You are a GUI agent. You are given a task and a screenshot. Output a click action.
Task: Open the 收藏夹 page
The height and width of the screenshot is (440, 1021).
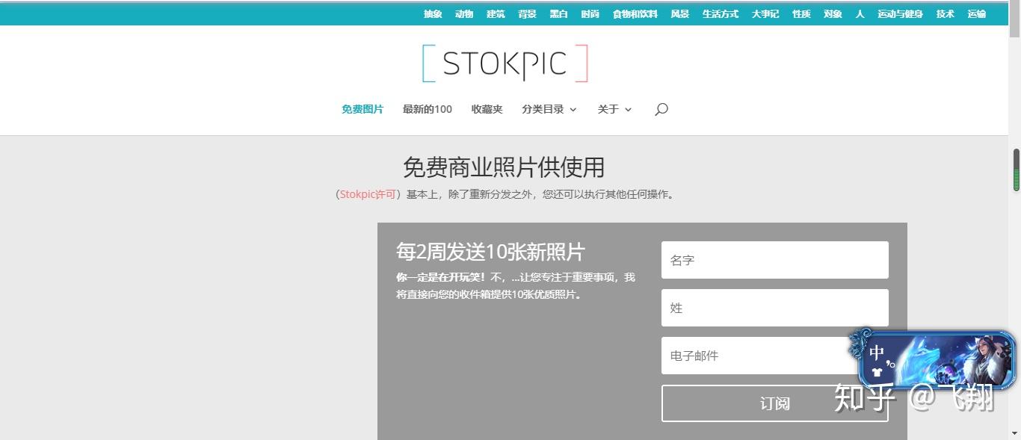[487, 109]
